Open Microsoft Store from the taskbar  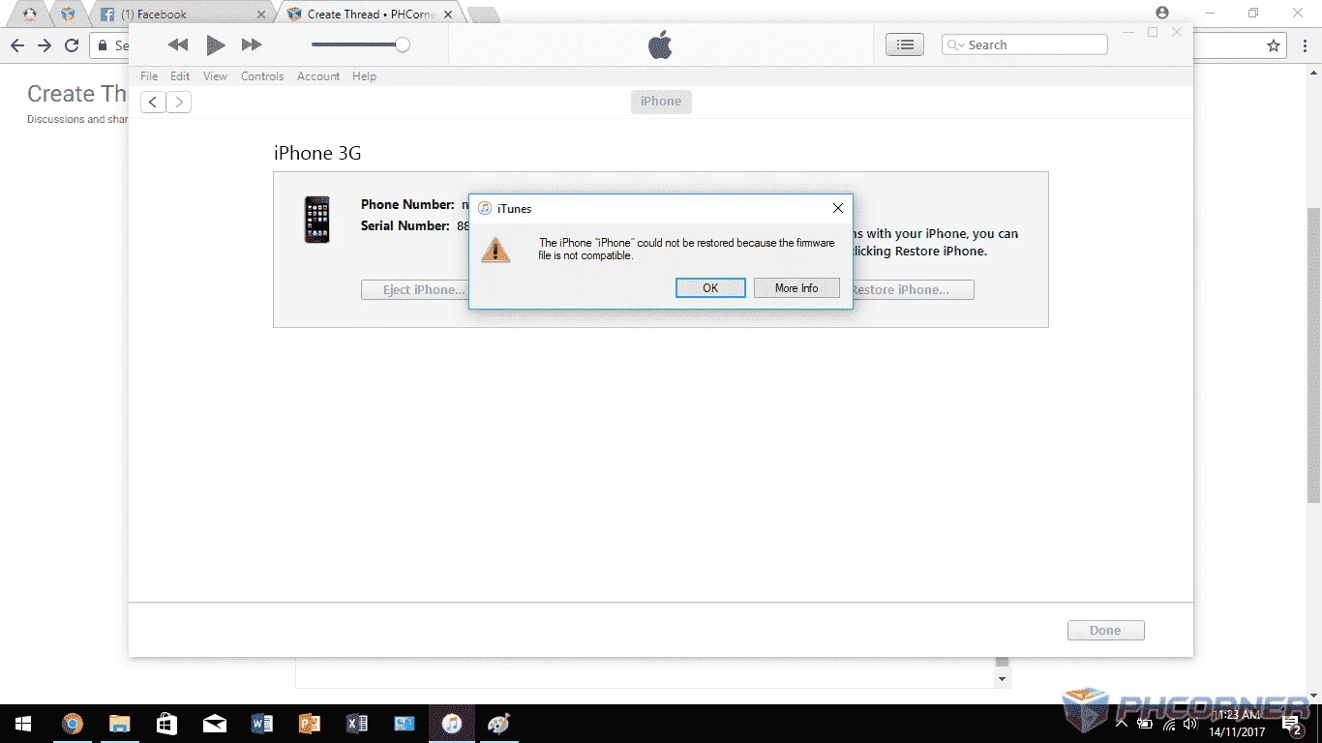click(166, 724)
